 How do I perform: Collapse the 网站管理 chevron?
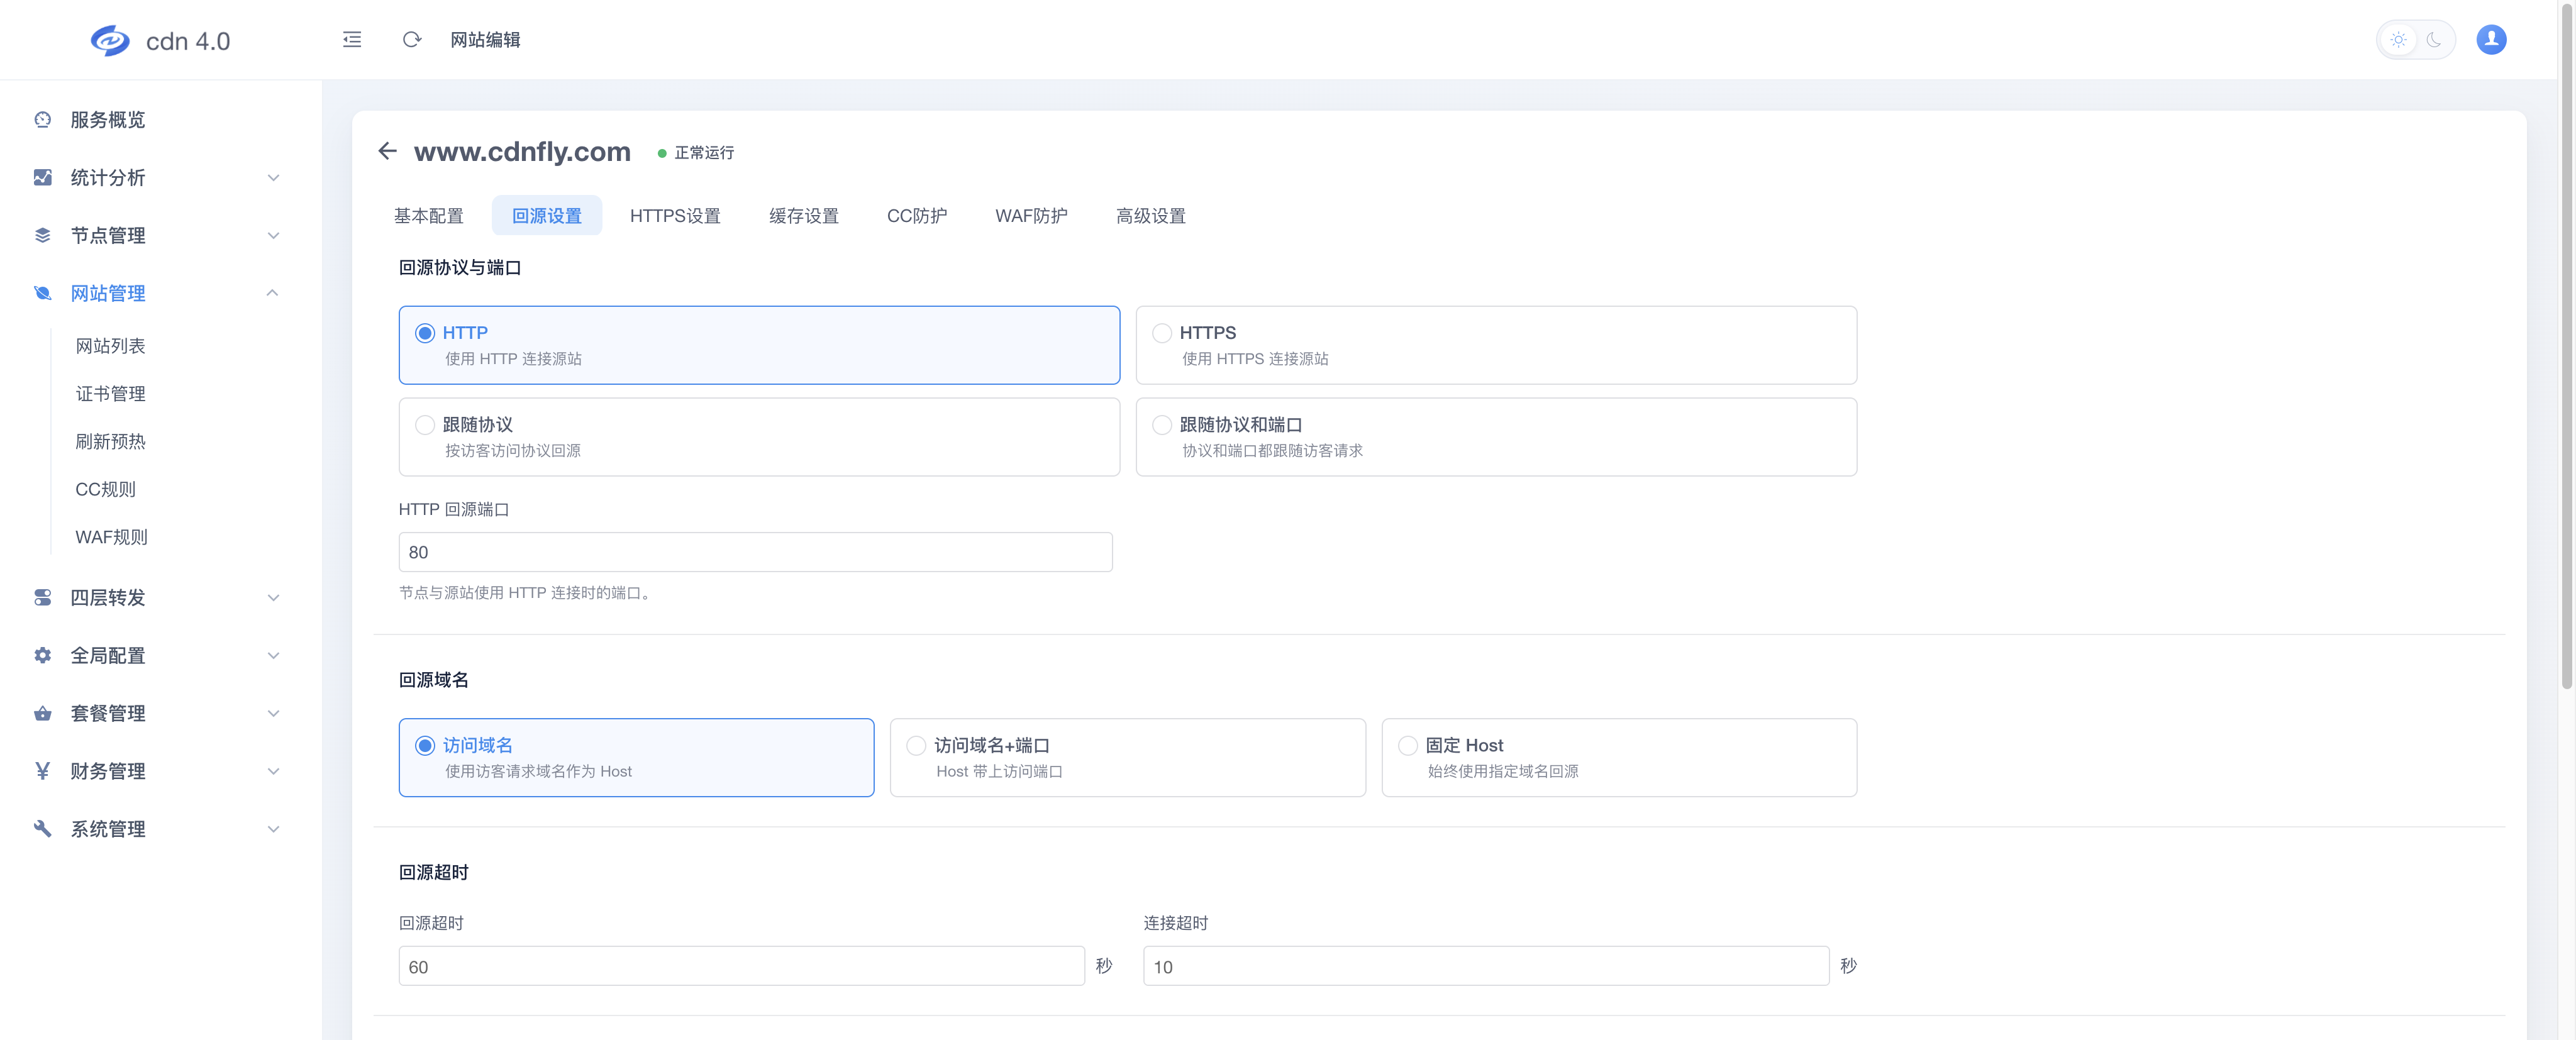point(273,293)
